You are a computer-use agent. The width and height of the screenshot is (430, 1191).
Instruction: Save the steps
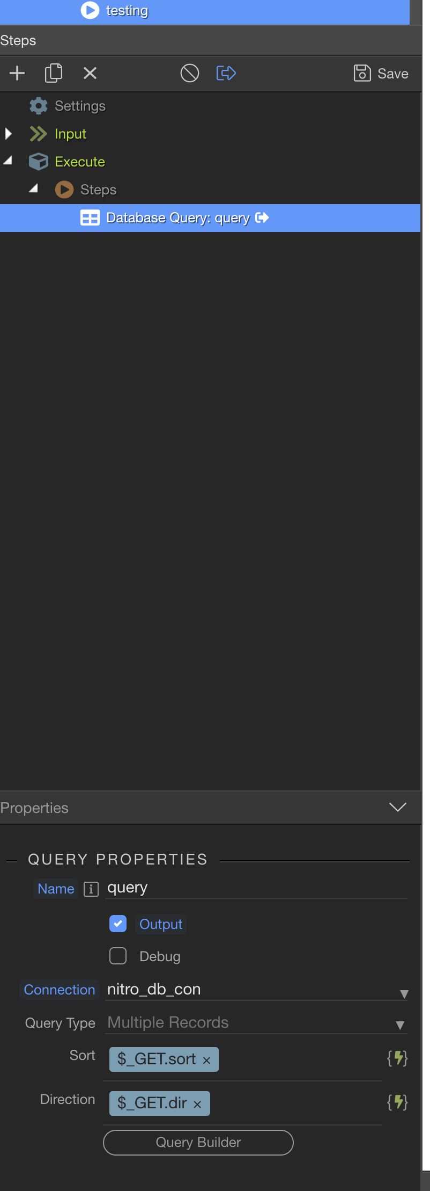381,73
